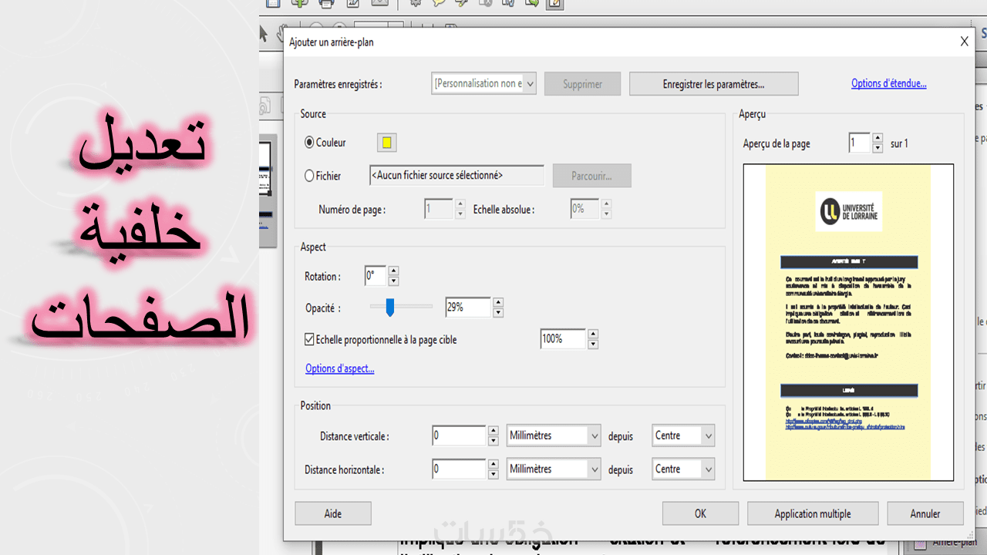Viewport: 987px width, 555px height.
Task: Focus the Numéro de page field
Action: pyautogui.click(x=439, y=209)
